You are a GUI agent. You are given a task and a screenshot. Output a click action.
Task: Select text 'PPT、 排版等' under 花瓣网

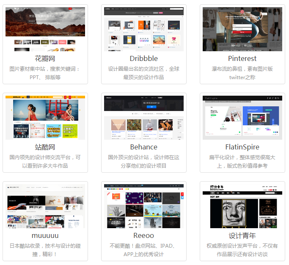point(45,77)
